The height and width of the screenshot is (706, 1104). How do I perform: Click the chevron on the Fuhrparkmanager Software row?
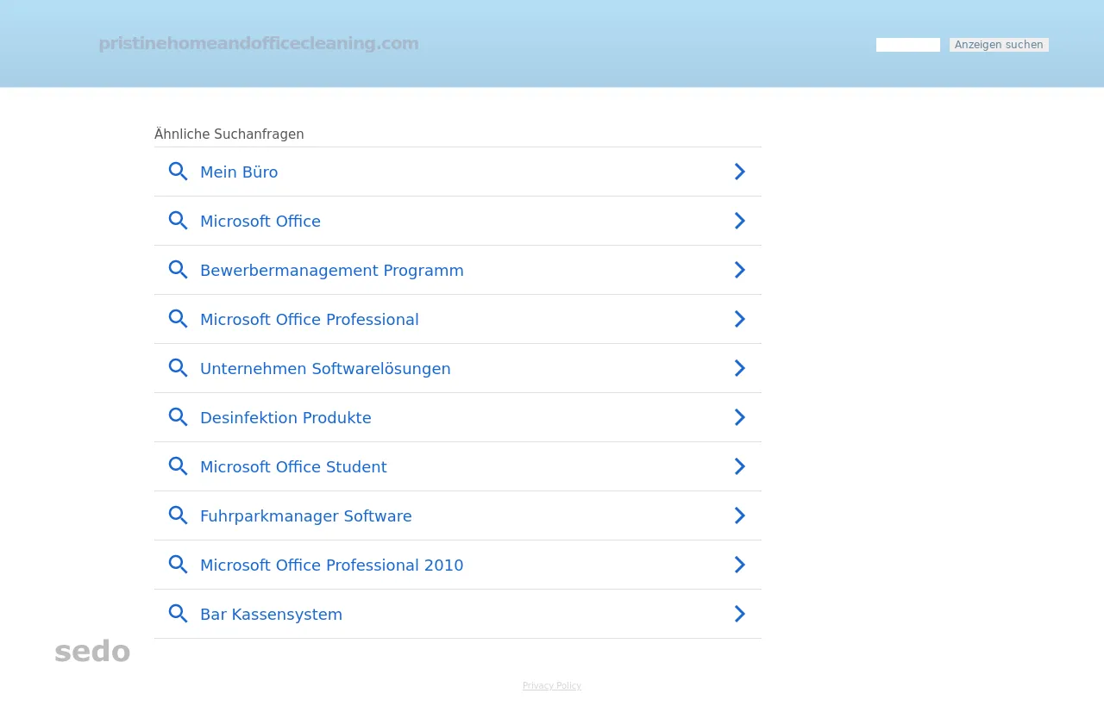[x=740, y=515]
